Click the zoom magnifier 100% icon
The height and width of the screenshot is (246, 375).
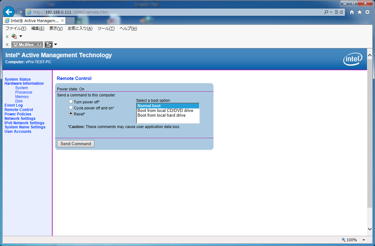(344, 240)
